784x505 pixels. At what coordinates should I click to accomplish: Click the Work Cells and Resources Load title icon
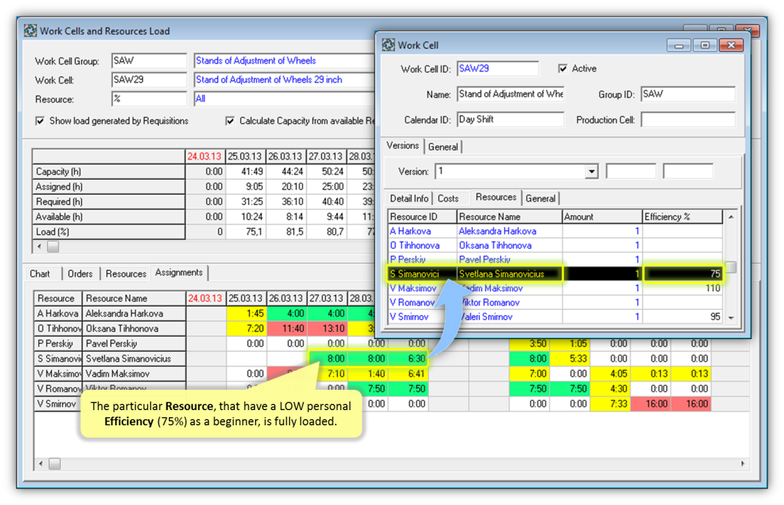point(30,31)
